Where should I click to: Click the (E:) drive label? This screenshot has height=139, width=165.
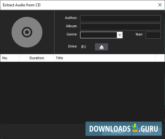(x=83, y=47)
